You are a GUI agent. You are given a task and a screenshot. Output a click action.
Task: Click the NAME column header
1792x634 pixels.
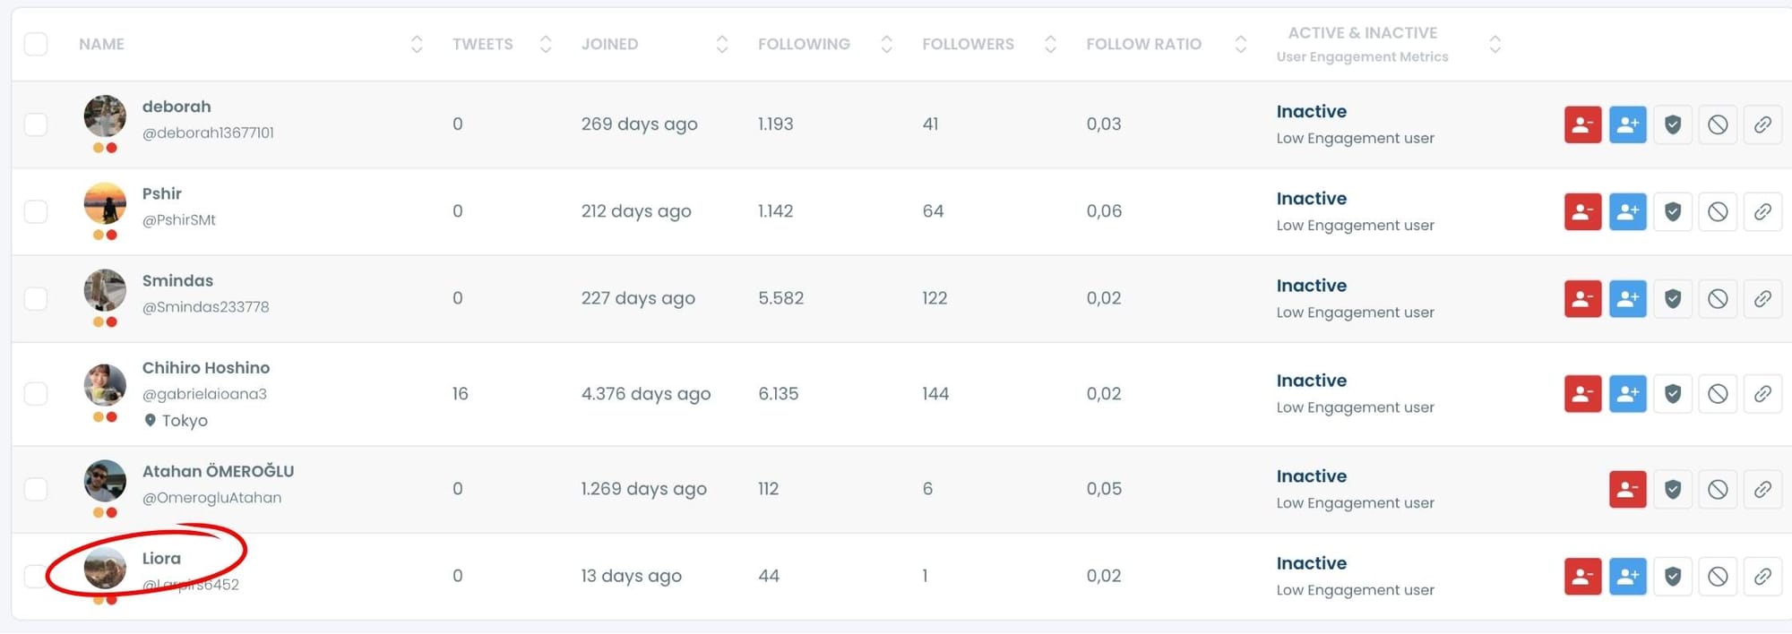coord(101,43)
